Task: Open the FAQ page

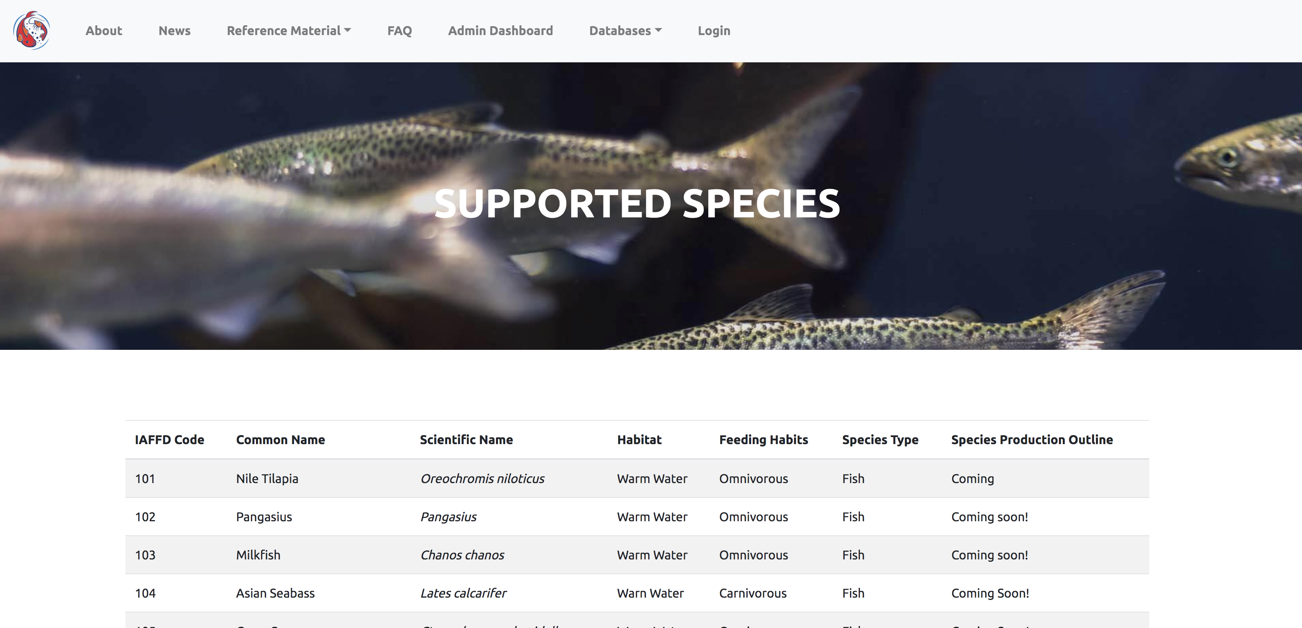Action: coord(399,31)
